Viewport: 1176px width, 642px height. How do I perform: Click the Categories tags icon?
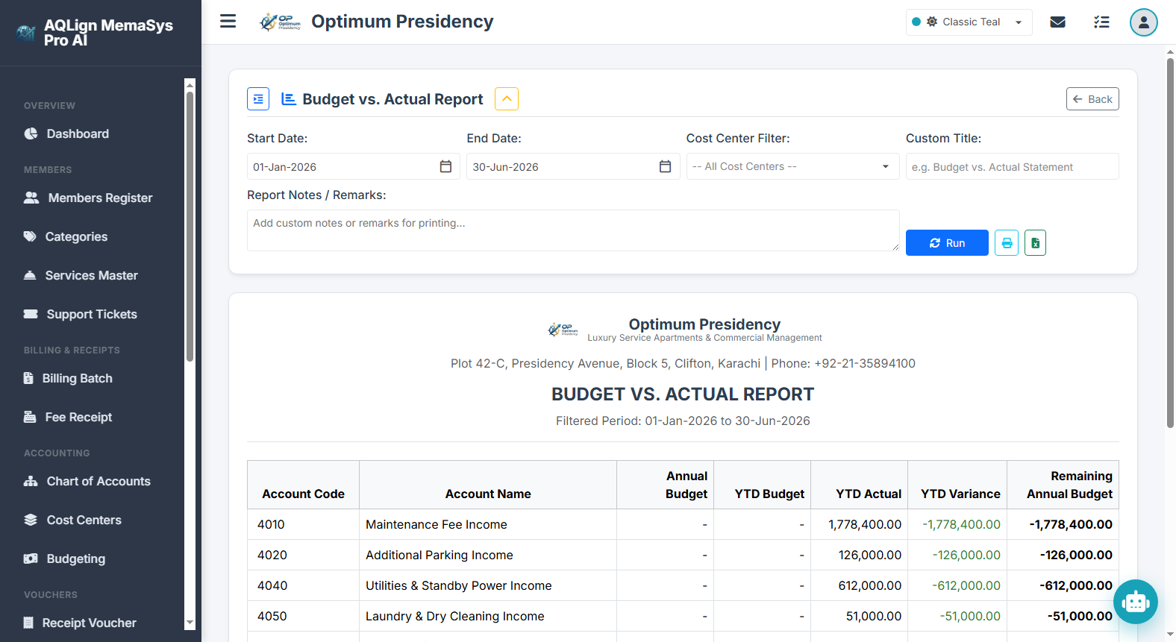30,236
